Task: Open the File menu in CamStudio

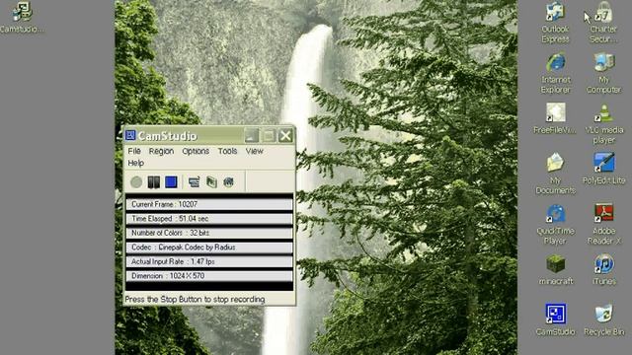Action: click(x=134, y=151)
